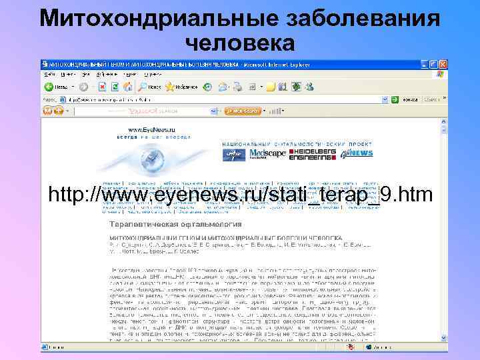Open the Файл menu
The height and width of the screenshot is (360, 480).
tap(49, 75)
